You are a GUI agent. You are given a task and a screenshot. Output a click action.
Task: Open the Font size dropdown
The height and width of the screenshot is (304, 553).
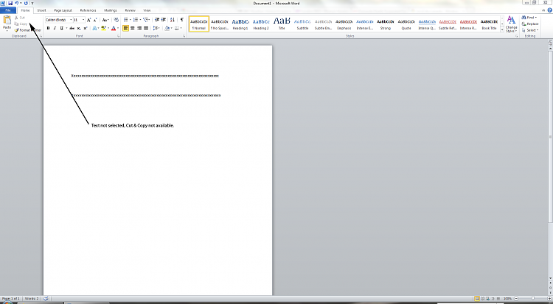[83, 20]
